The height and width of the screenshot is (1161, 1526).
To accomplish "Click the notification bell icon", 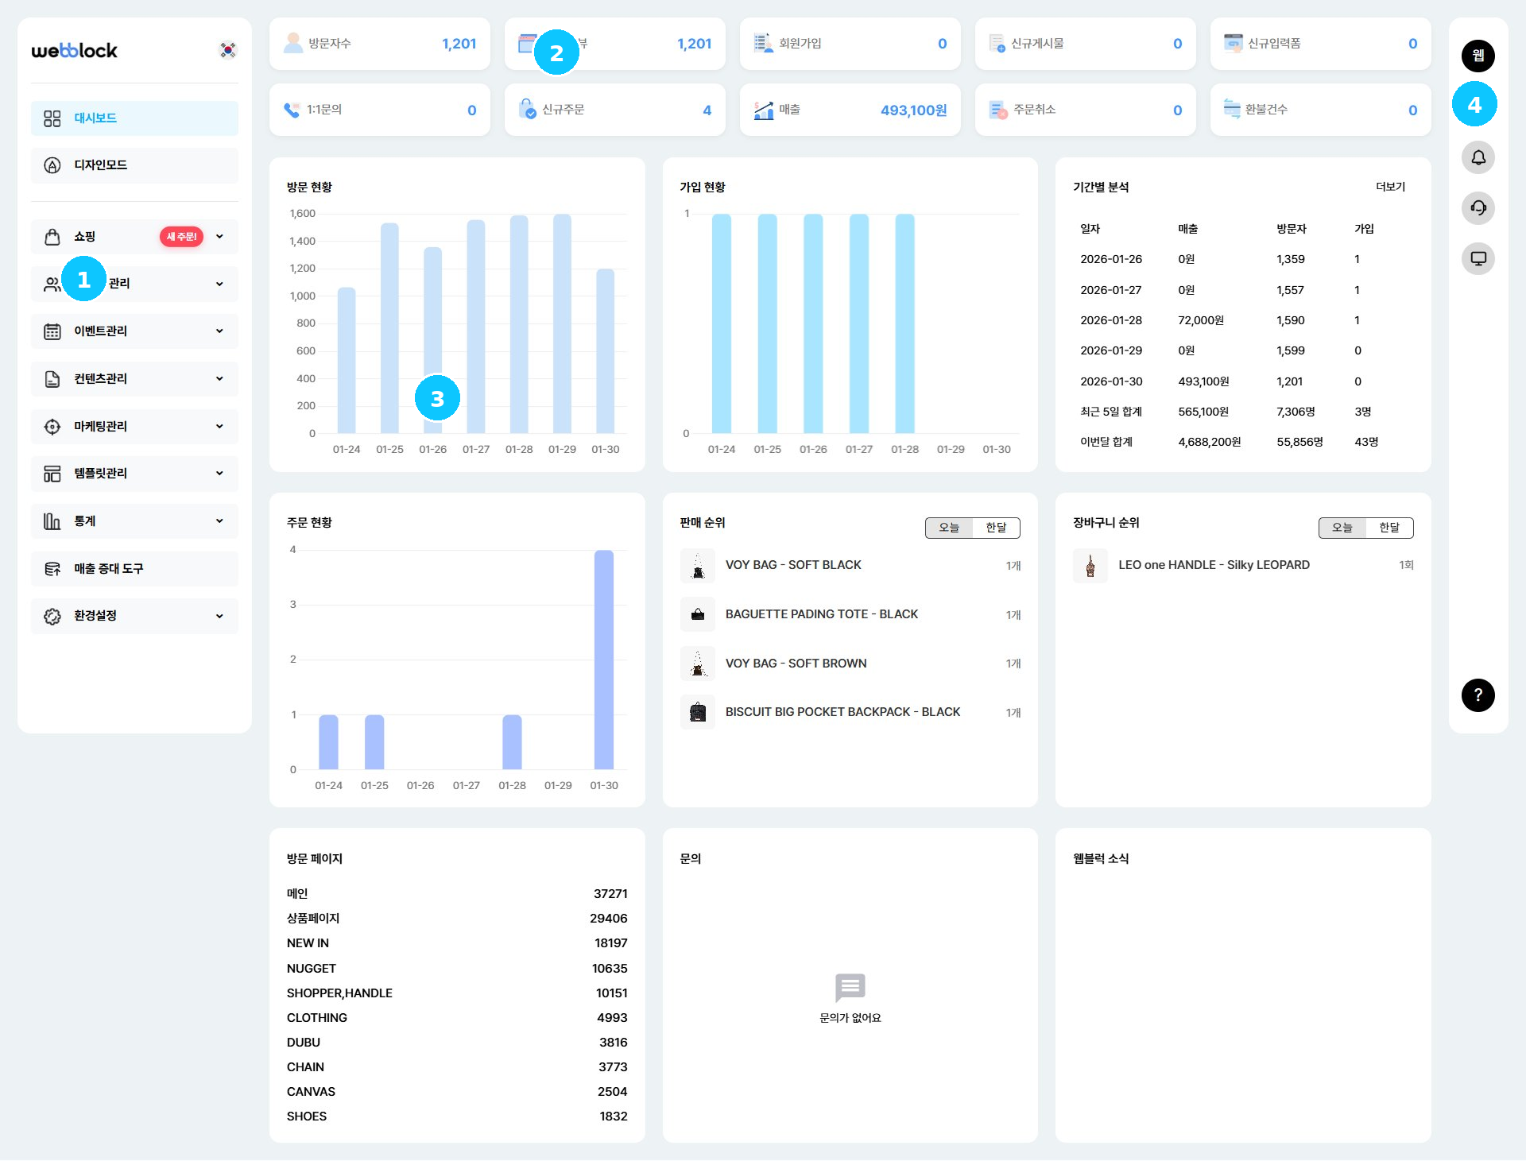I will (x=1478, y=157).
